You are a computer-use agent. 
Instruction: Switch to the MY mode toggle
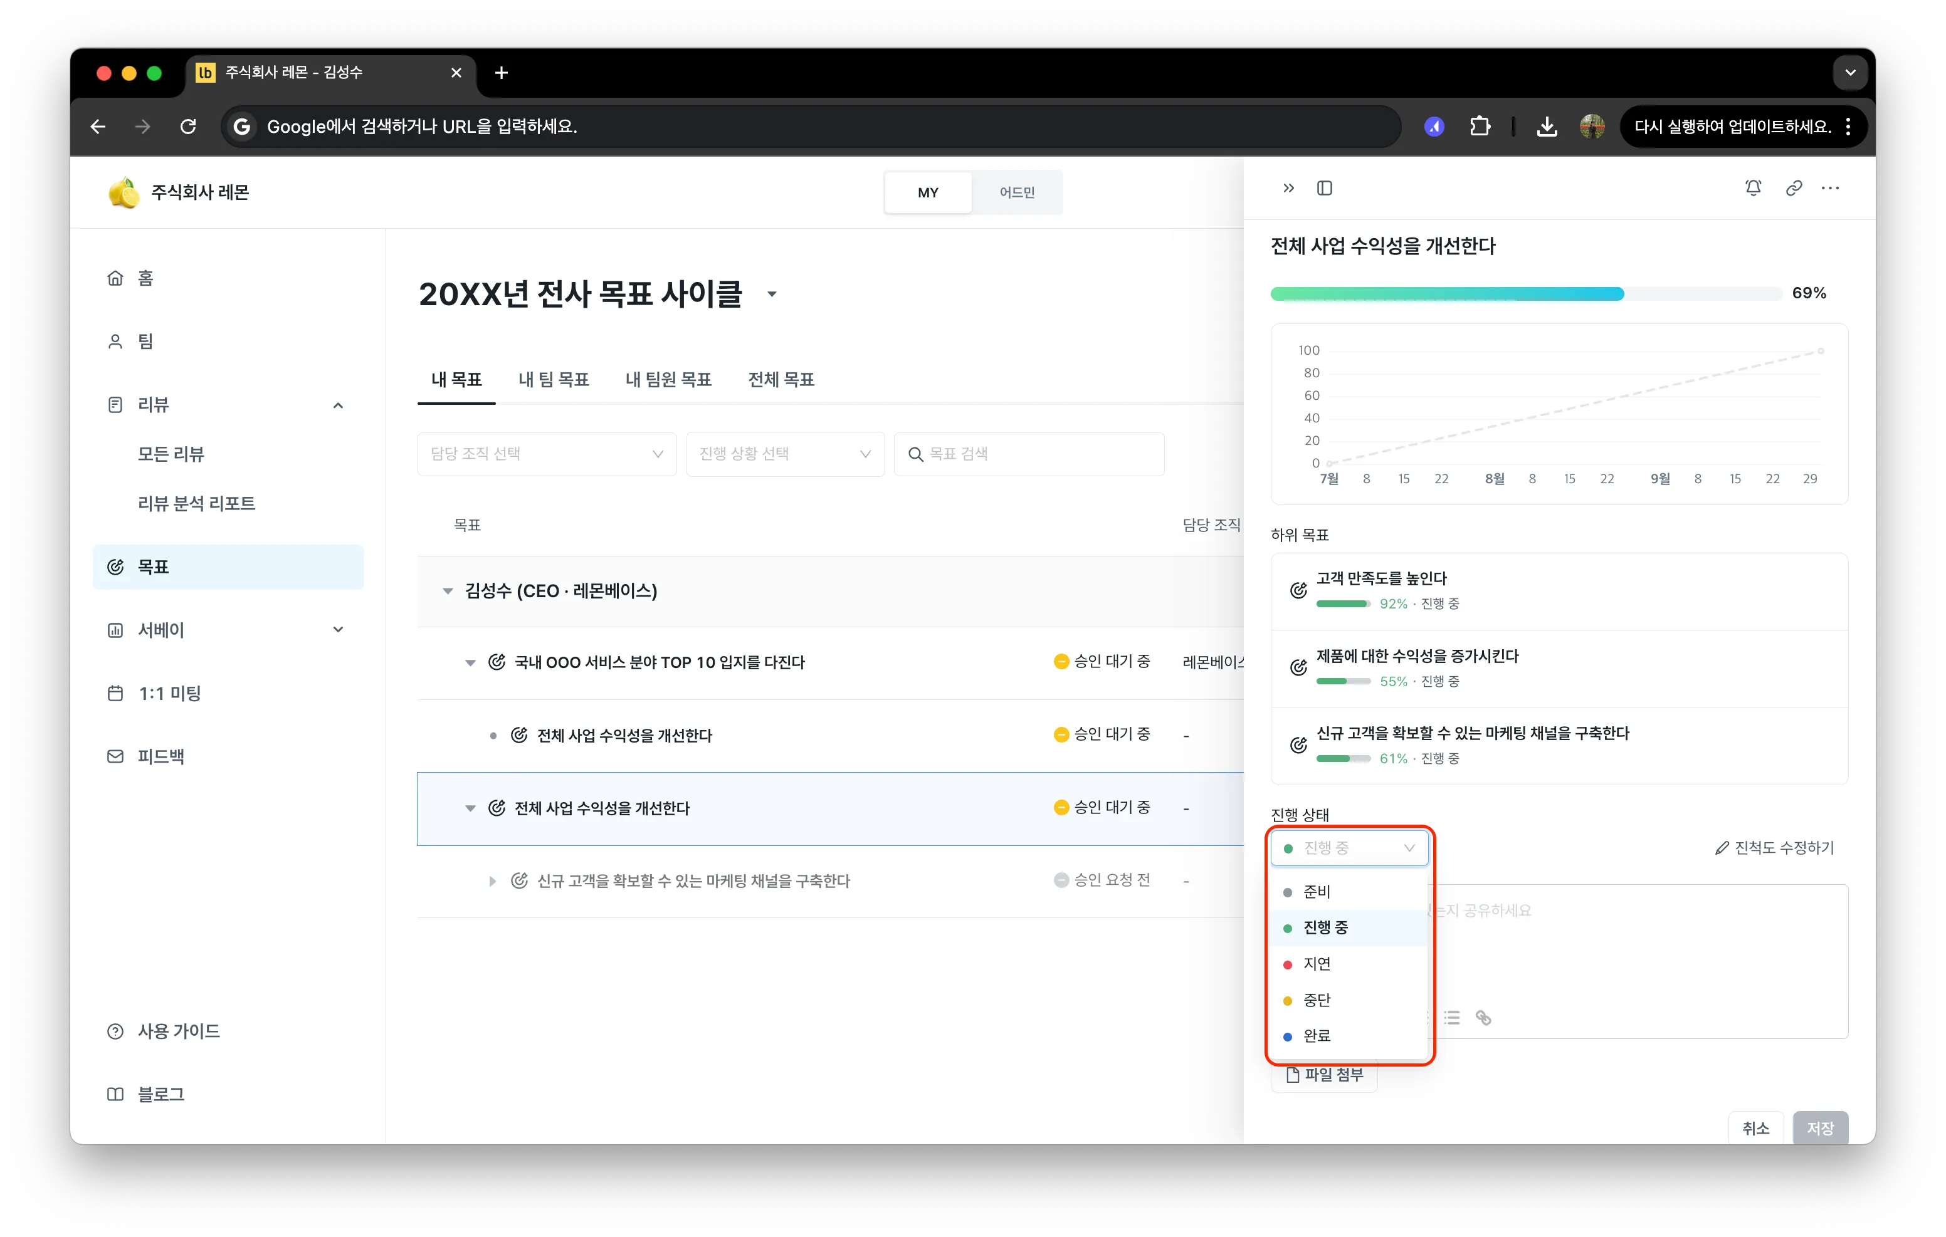(928, 192)
